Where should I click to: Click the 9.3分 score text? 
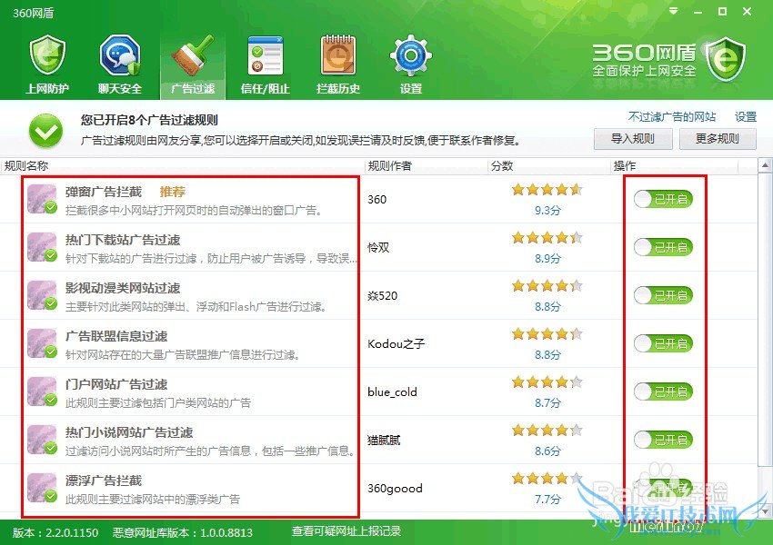(547, 210)
